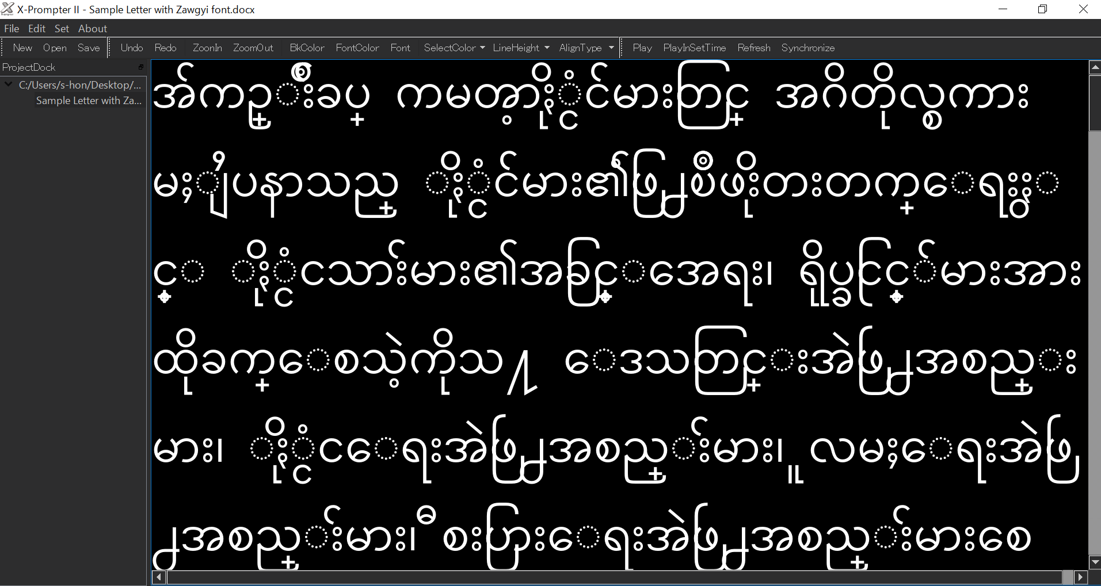This screenshot has width=1101, height=586.
Task: Click the X-Prompter app icon in title bar
Action: [x=7, y=9]
